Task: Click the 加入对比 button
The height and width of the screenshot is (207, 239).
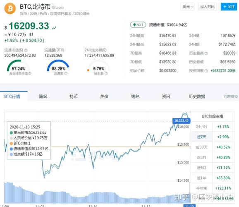Action: click(x=207, y=7)
